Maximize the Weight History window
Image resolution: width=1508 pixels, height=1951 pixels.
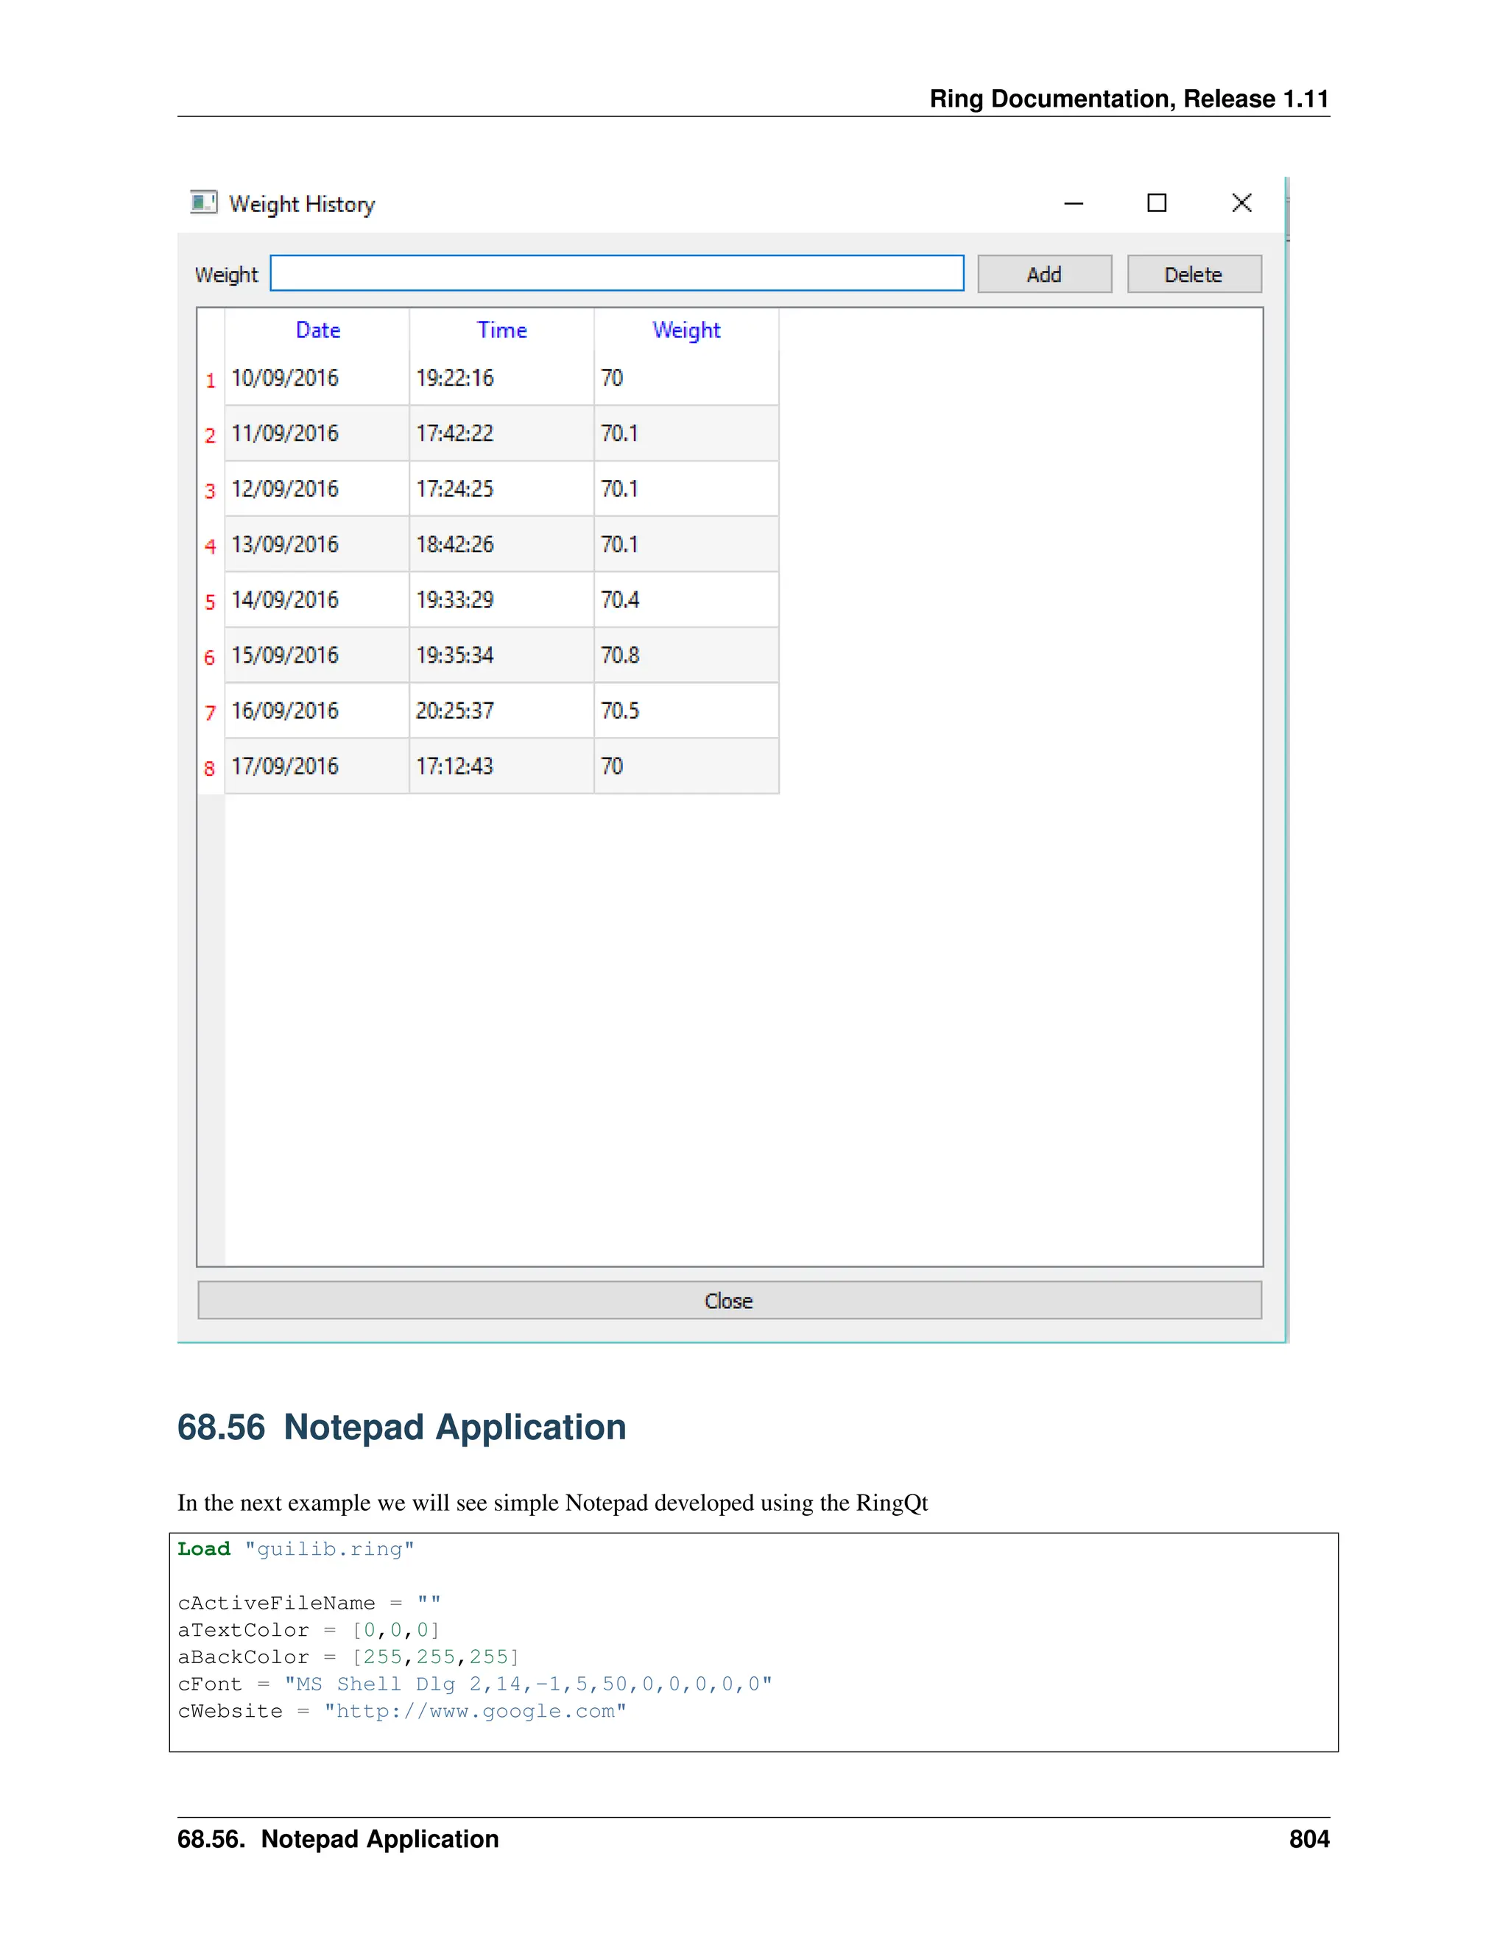pos(1157,204)
